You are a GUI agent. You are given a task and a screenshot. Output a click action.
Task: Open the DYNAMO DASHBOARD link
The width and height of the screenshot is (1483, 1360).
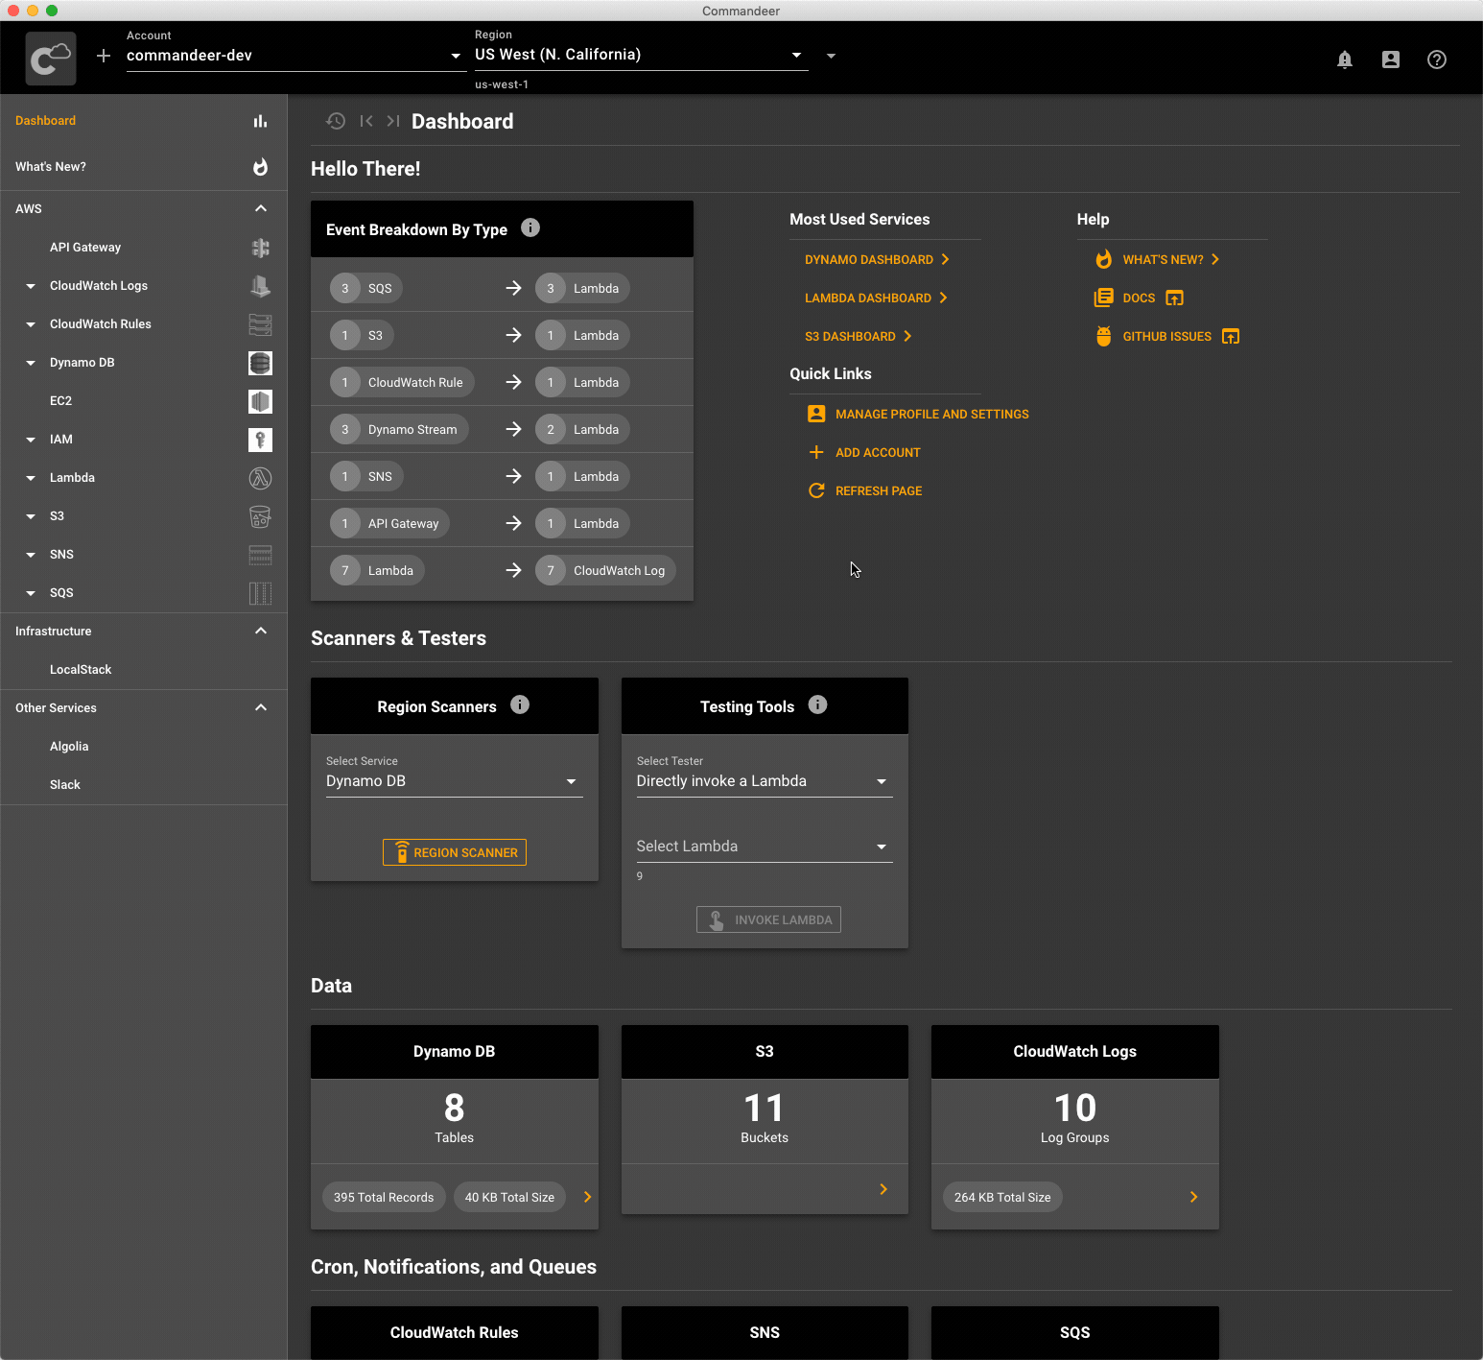[x=878, y=260]
